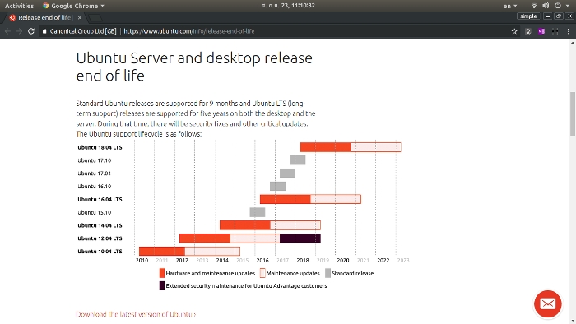Click the dark Extended security maintenance swatch
This screenshot has height=324, width=576.
pyautogui.click(x=161, y=286)
